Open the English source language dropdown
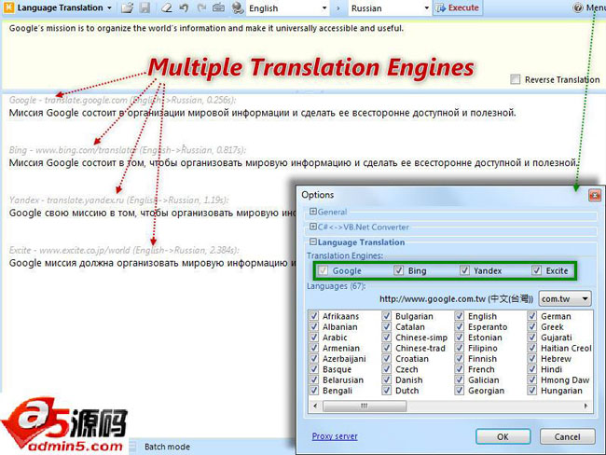The height and width of the screenshot is (455, 606). click(x=287, y=8)
